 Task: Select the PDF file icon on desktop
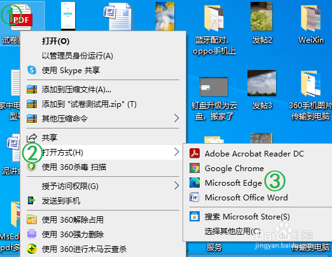[x=20, y=17]
